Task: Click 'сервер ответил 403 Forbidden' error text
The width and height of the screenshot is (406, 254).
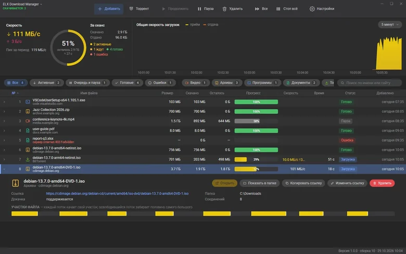Action: (53, 142)
